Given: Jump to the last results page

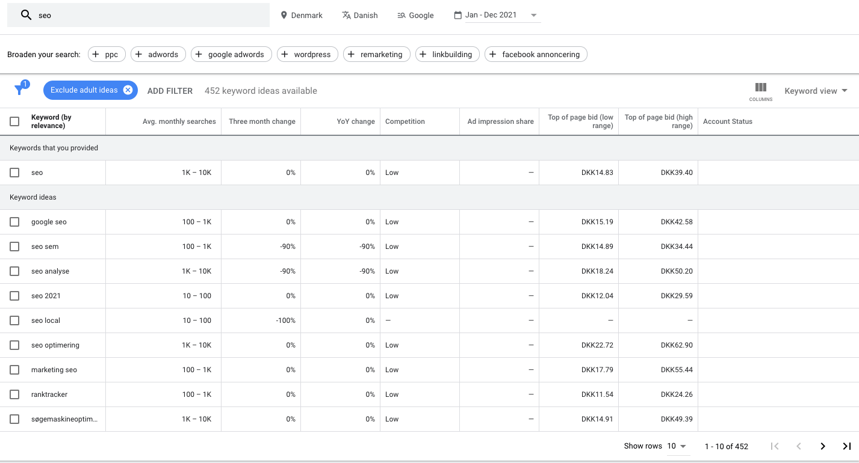Looking at the screenshot, I should tap(846, 446).
